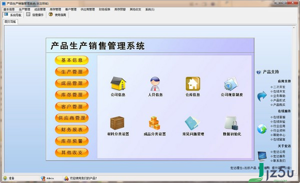Click the 使用指南 question mark icon

(x=50, y=14)
